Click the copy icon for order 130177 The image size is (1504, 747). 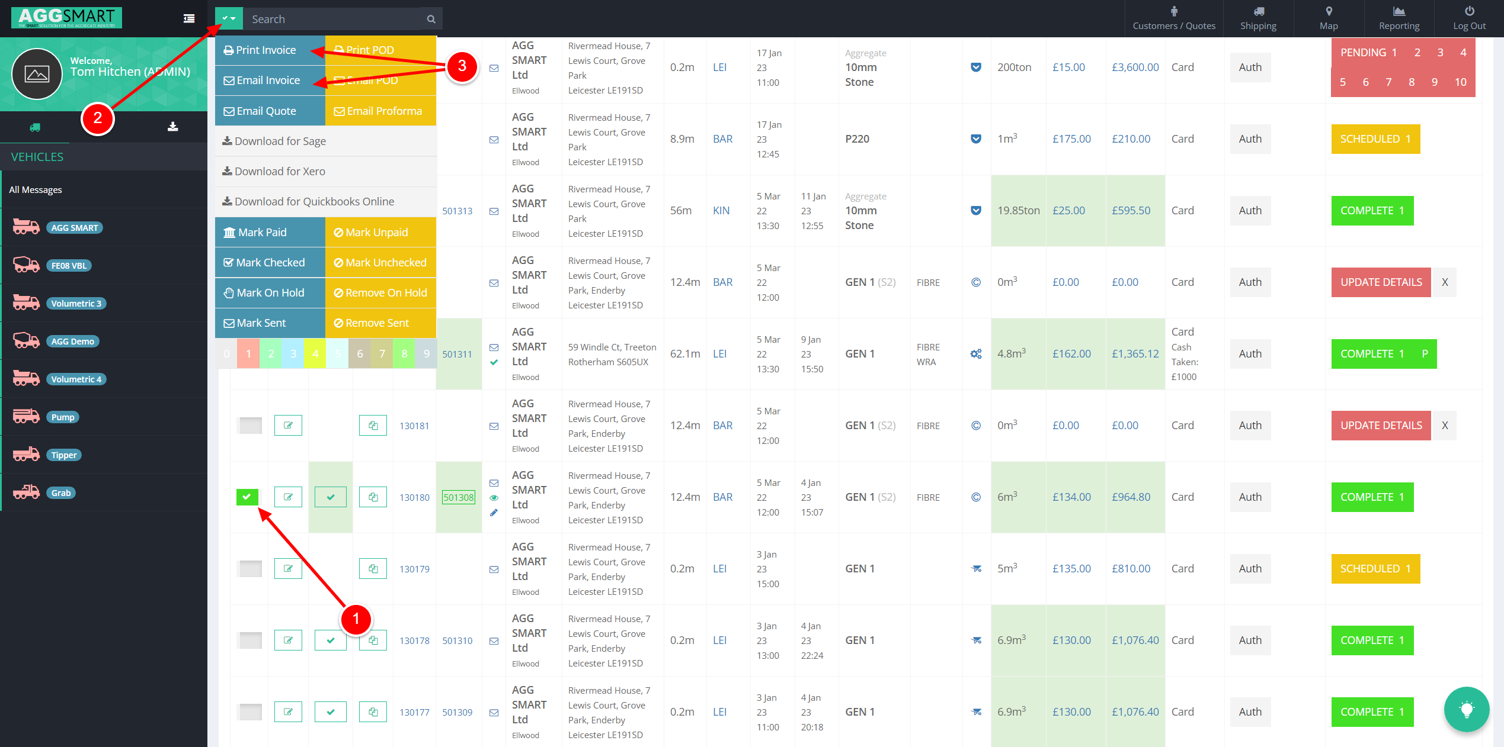click(x=373, y=711)
